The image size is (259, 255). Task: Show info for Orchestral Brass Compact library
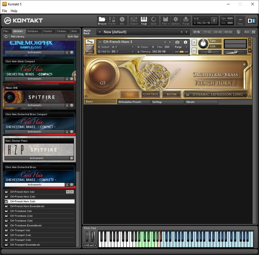[67, 132]
